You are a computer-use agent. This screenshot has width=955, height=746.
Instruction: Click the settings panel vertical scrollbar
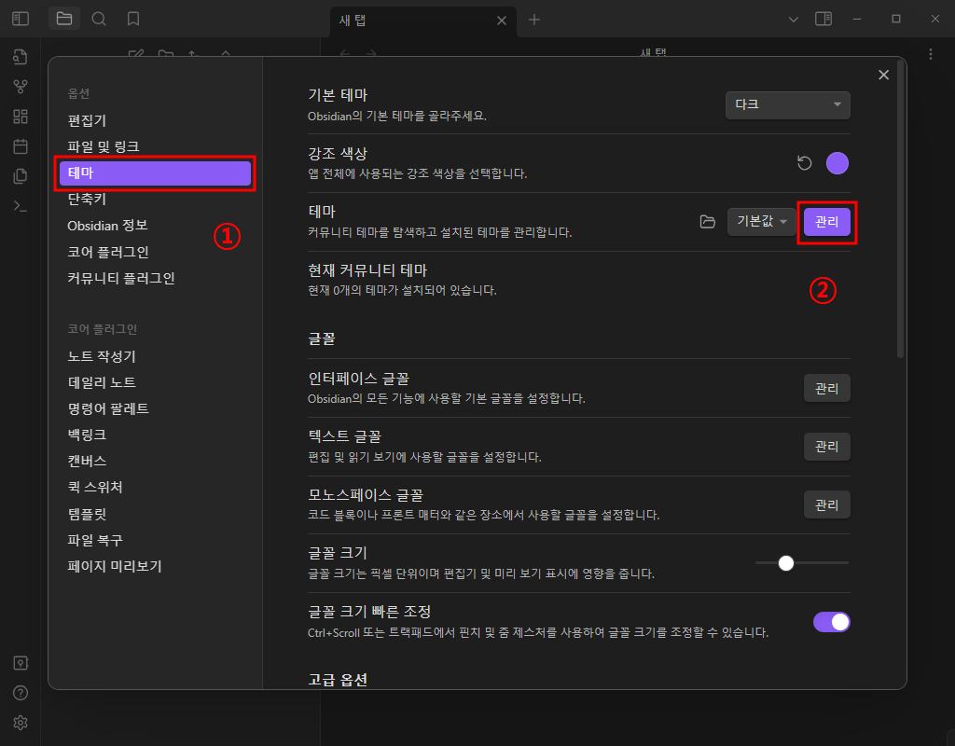coord(901,208)
